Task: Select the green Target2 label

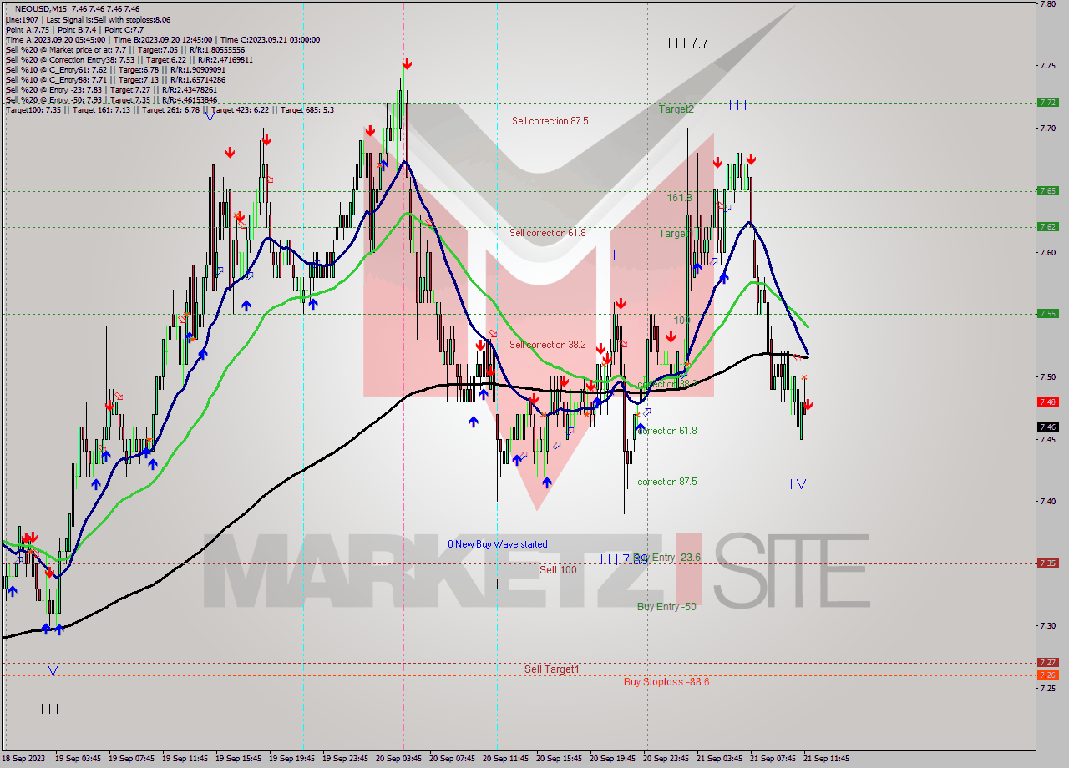Action: pyautogui.click(x=676, y=109)
